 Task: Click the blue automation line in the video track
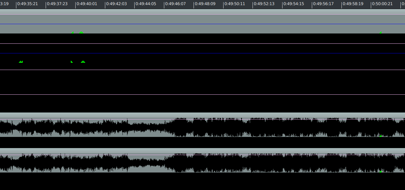point(202,53)
